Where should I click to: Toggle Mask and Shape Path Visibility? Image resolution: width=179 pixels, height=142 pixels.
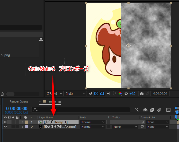click(x=102, y=94)
